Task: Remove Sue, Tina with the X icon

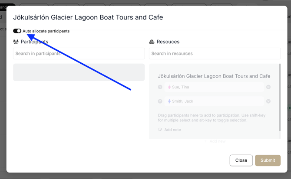Action: [268, 87]
